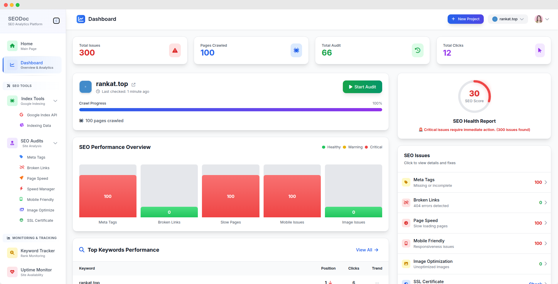Click the Slow Pages red chart bar
The height and width of the screenshot is (284, 558).
(x=231, y=196)
